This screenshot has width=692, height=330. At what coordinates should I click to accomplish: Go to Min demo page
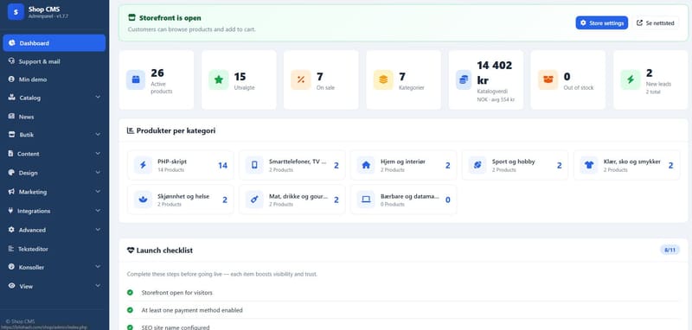coord(54,79)
